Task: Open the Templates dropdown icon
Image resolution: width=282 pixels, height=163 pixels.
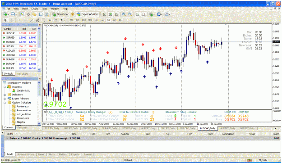Action: coord(167,14)
